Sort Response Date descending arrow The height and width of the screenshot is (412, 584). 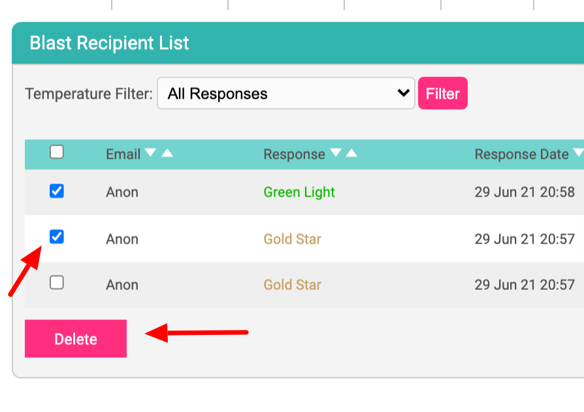(578, 153)
